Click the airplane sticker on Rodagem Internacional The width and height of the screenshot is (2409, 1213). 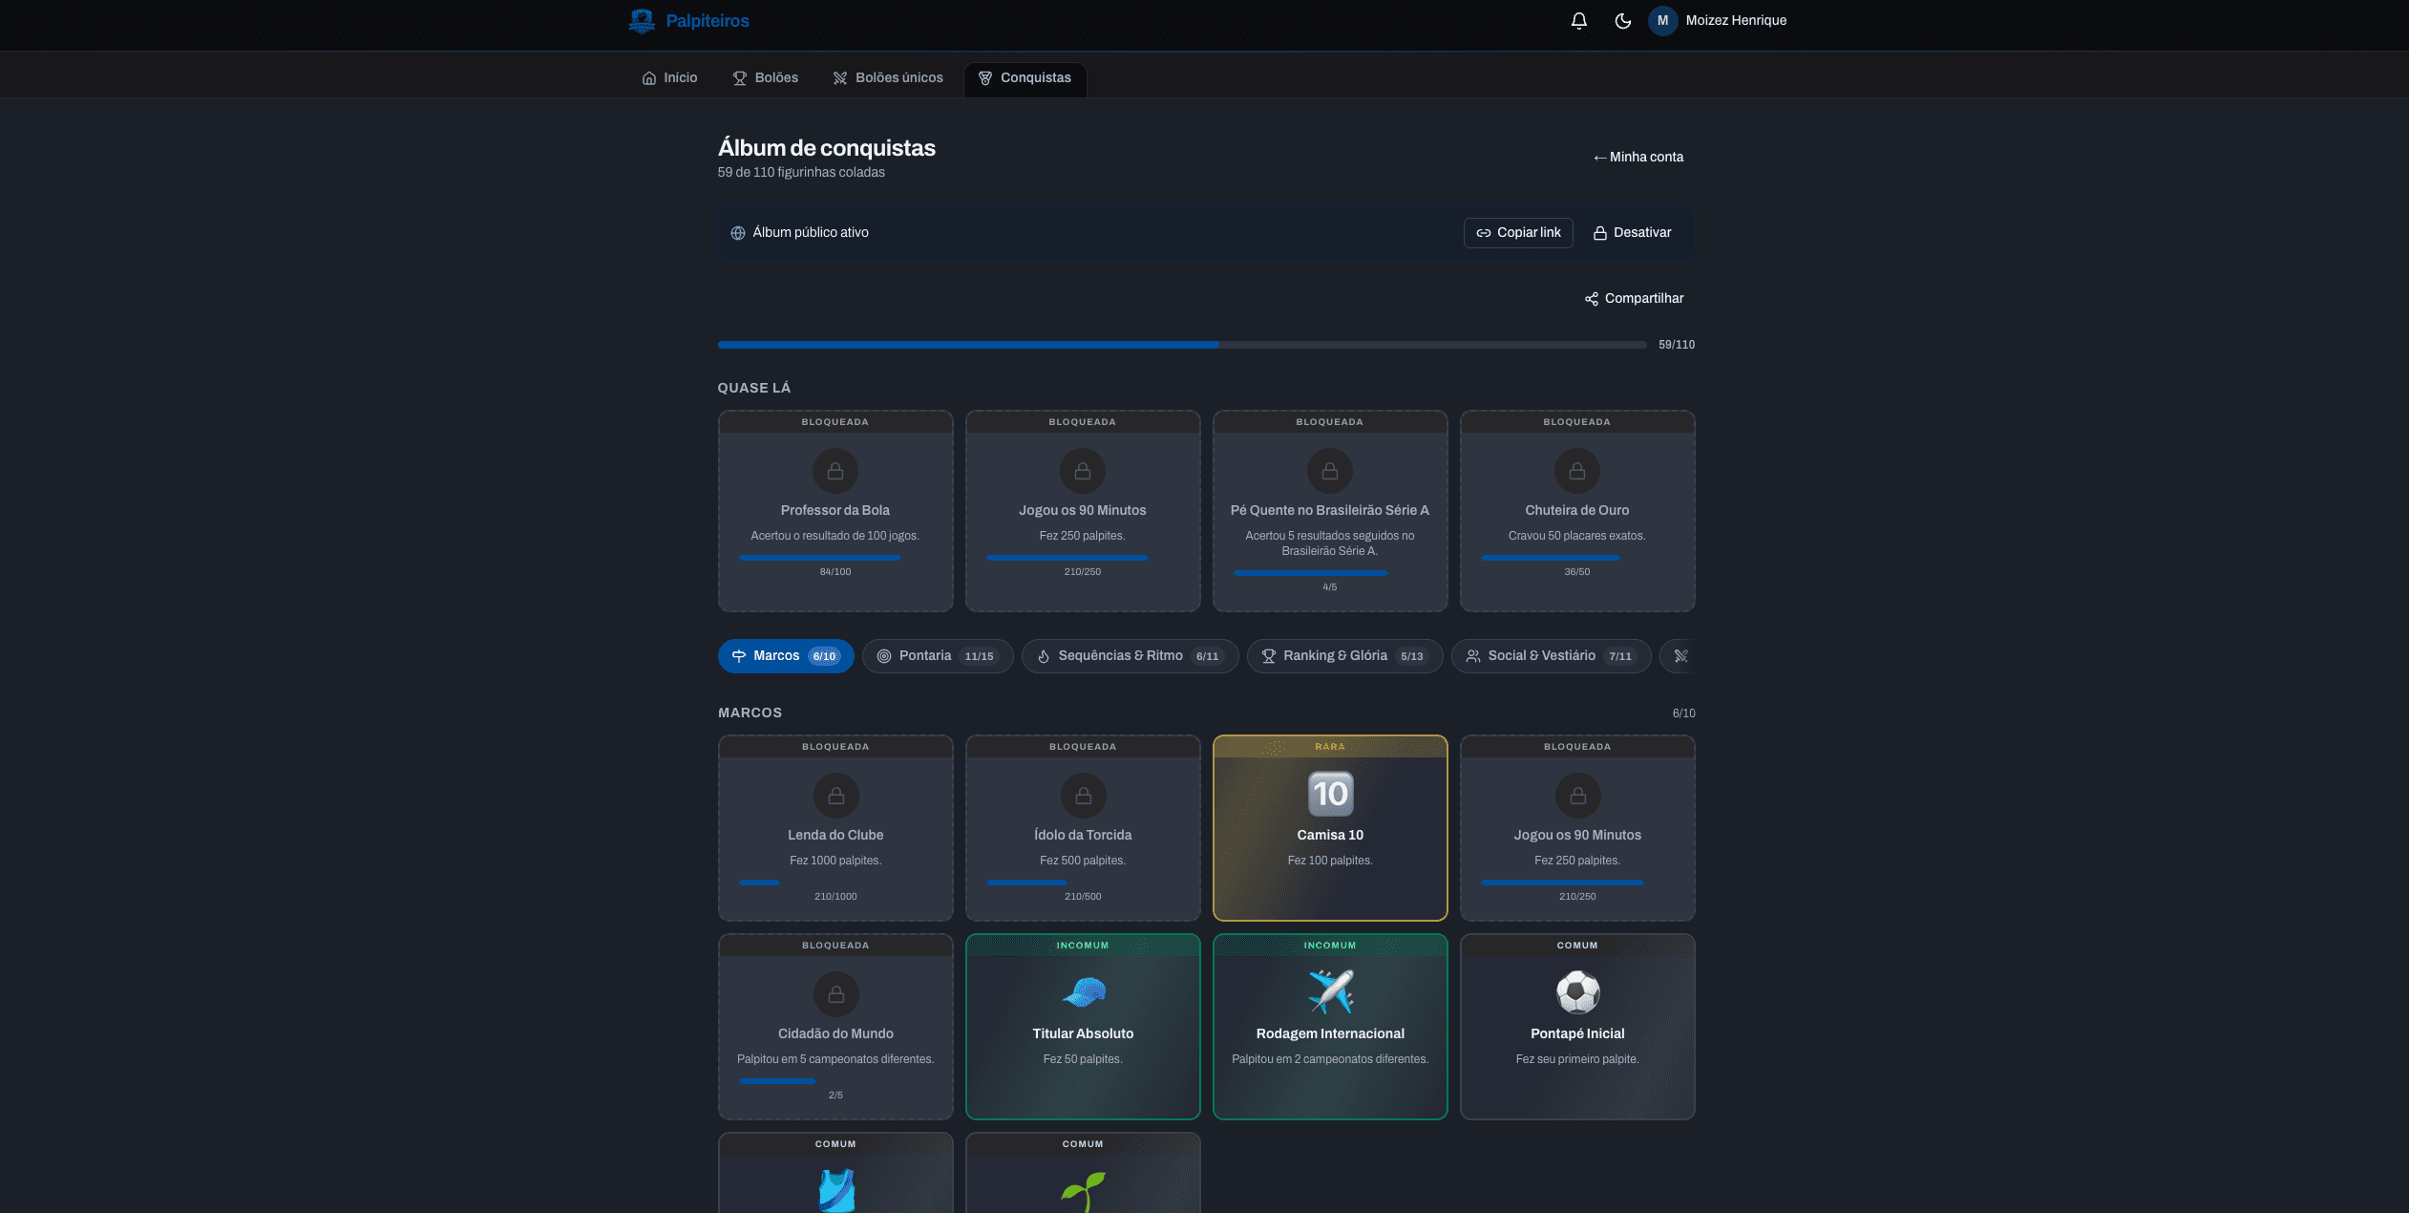coord(1330,992)
